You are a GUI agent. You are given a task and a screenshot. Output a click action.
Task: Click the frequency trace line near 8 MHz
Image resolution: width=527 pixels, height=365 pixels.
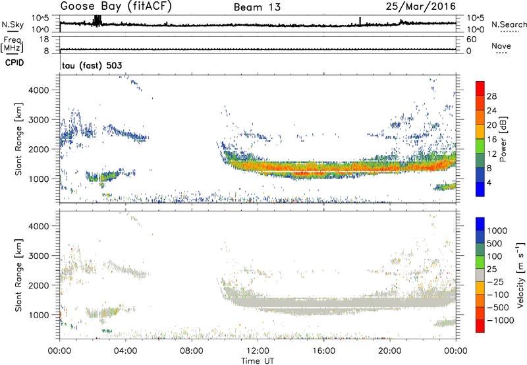tap(258, 49)
